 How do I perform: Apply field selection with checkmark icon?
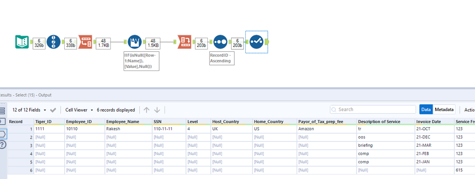(53, 110)
